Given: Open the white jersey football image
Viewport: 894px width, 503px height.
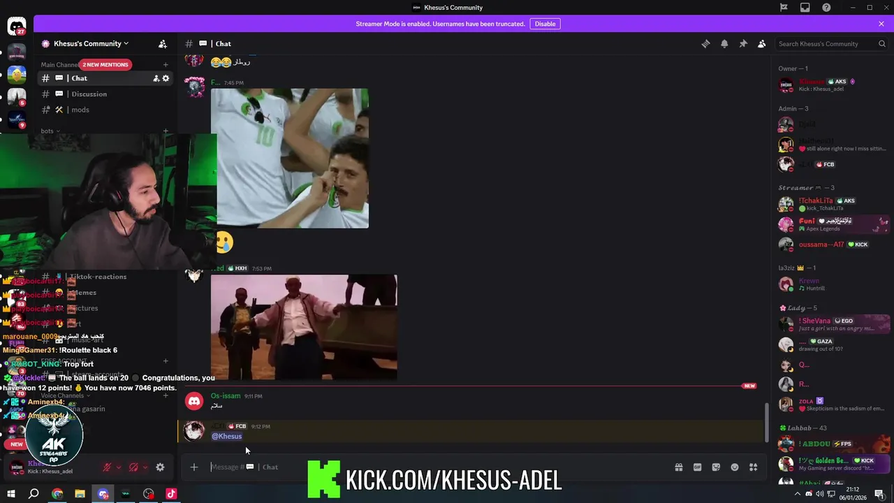Looking at the screenshot, I should (290, 158).
